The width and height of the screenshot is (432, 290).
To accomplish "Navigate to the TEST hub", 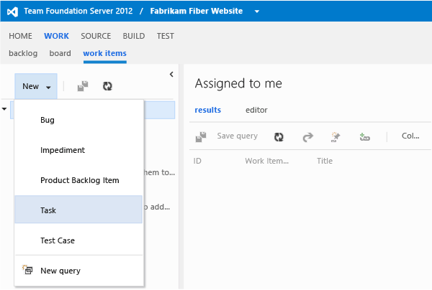I will (166, 36).
